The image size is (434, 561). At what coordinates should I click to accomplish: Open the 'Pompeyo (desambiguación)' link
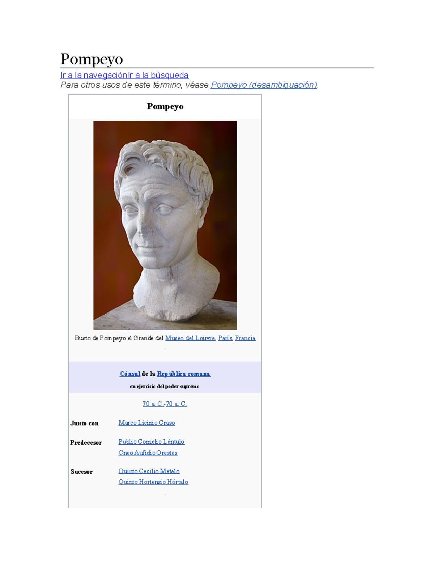(x=264, y=85)
